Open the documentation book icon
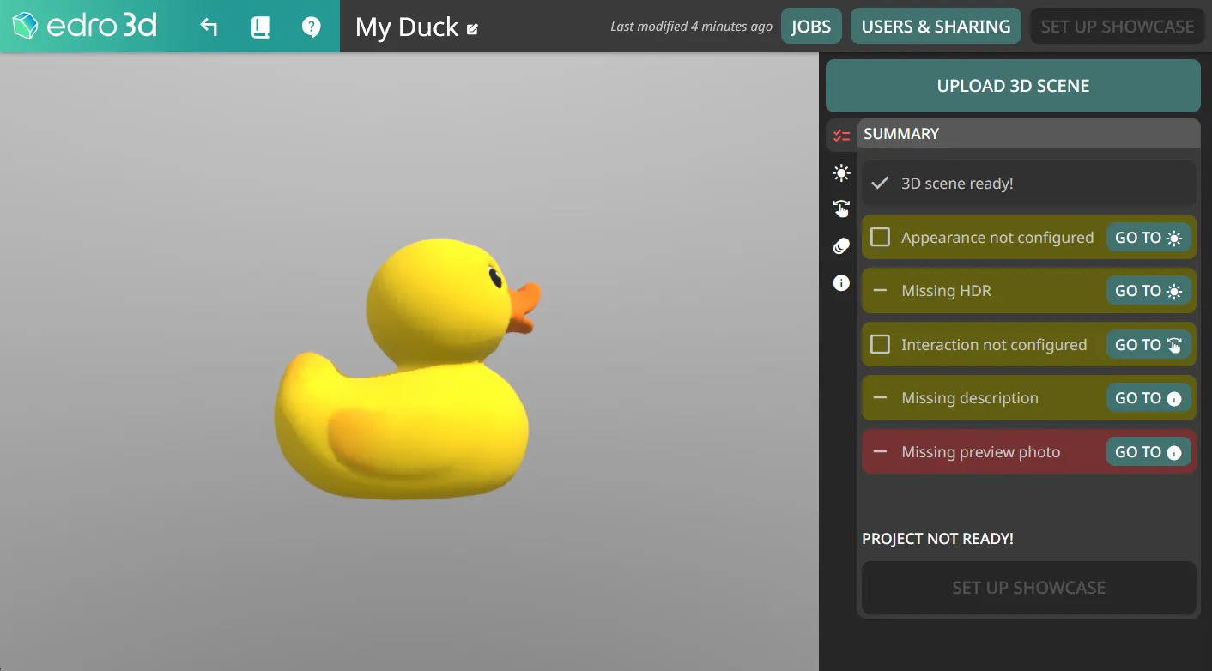This screenshot has height=671, width=1212. pyautogui.click(x=260, y=27)
